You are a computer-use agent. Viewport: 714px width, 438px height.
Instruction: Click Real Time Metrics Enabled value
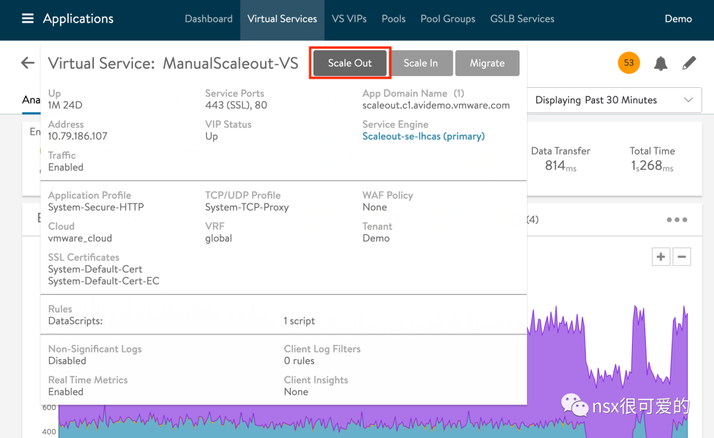tap(65, 392)
